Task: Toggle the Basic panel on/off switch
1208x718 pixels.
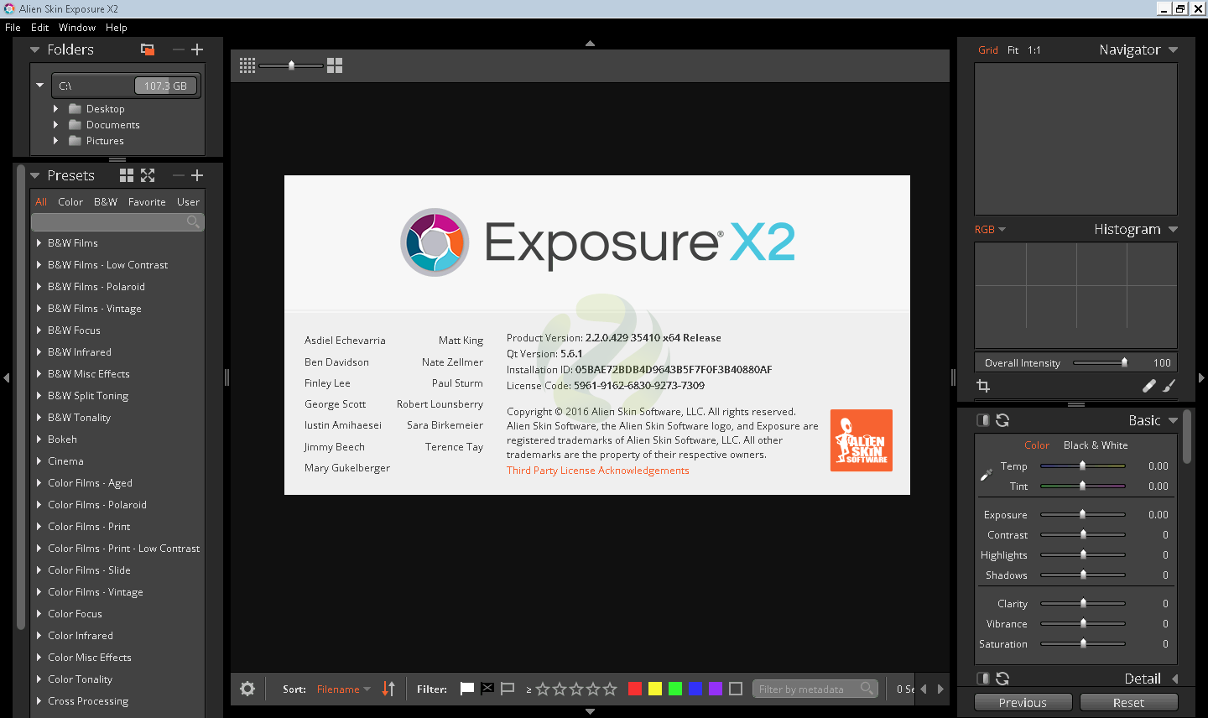Action: click(x=982, y=420)
